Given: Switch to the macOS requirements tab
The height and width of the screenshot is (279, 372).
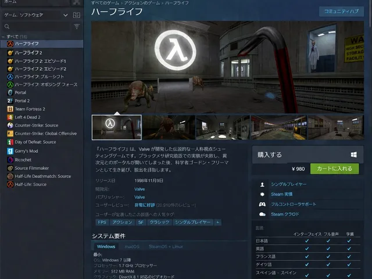Looking at the screenshot, I should pyautogui.click(x=132, y=246).
